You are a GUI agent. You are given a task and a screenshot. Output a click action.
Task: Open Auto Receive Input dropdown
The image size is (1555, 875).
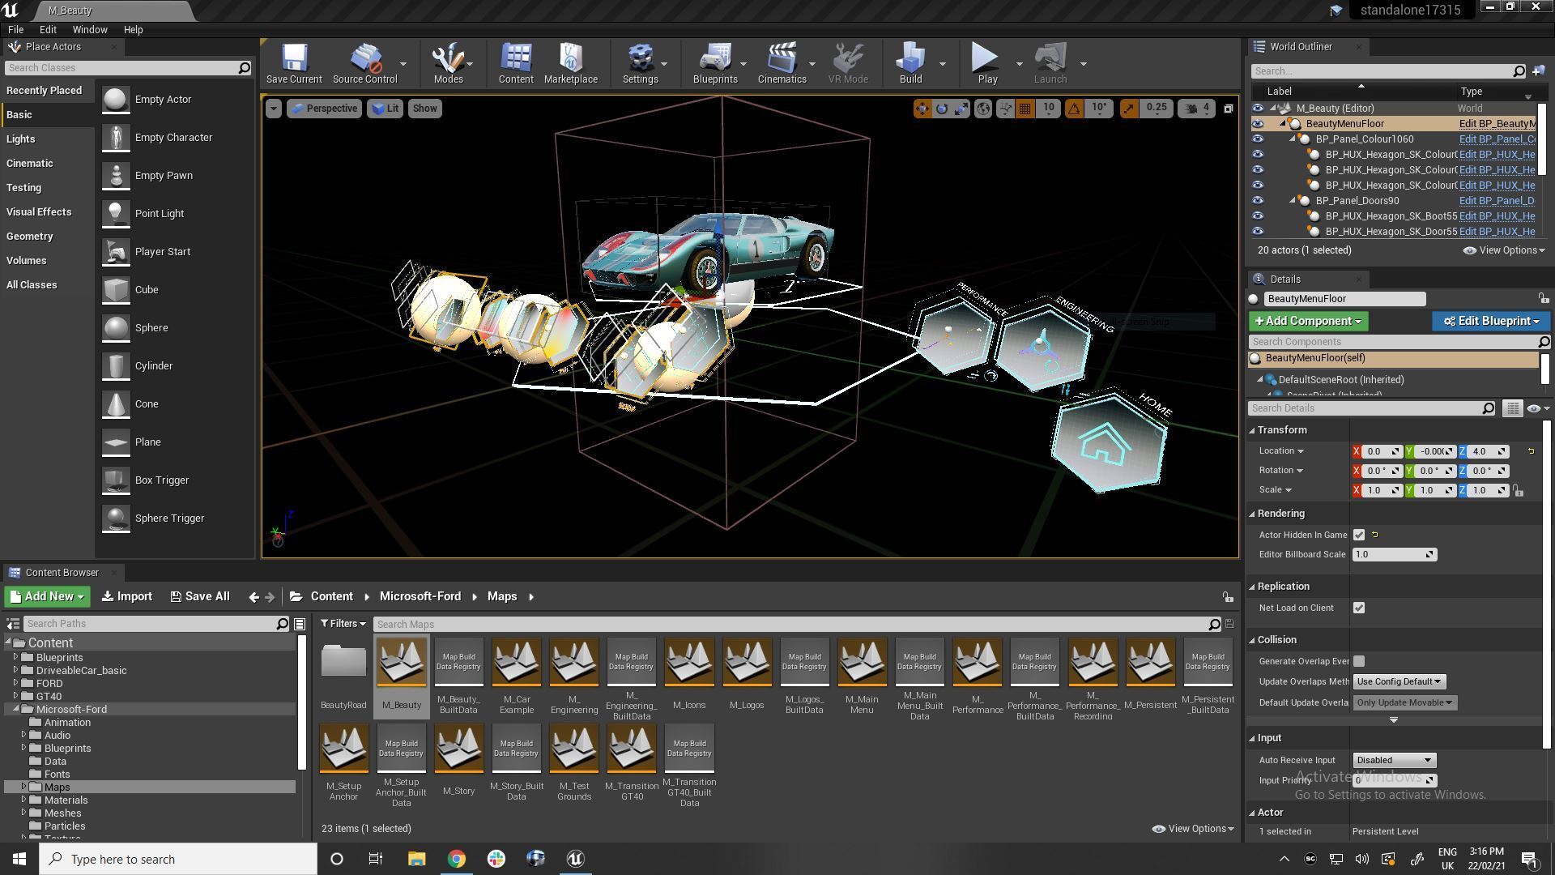[x=1394, y=760]
